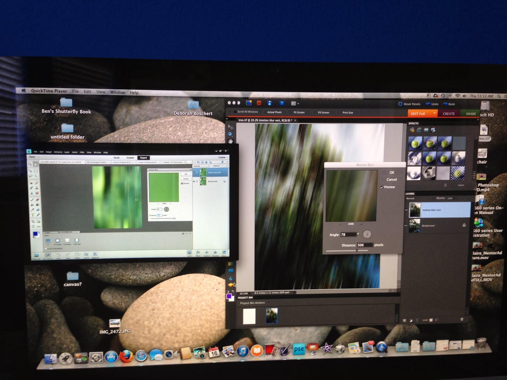Viewport: 507px width, 380px height.
Task: Open Adobe Bridge via the Br icon
Action: pos(259,103)
